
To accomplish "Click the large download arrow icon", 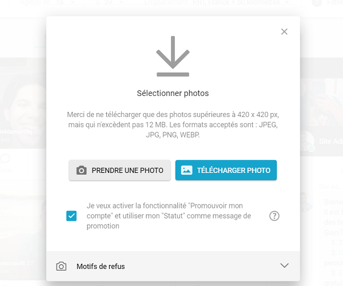I will click(x=173, y=56).
